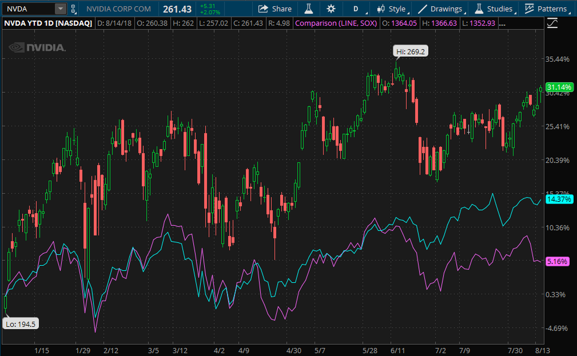Click the 3/12 date on time axis
Screen dimensions: 577x356
pyautogui.click(x=180, y=350)
